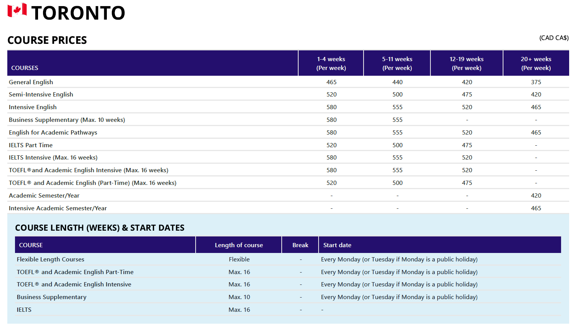Click Academic Semester/Year 20+ weeks price 420
This screenshot has height=326, width=573.
[536, 196]
